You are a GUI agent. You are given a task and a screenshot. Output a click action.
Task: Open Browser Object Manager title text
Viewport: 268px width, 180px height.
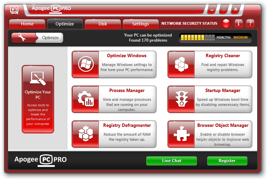(x=223, y=125)
